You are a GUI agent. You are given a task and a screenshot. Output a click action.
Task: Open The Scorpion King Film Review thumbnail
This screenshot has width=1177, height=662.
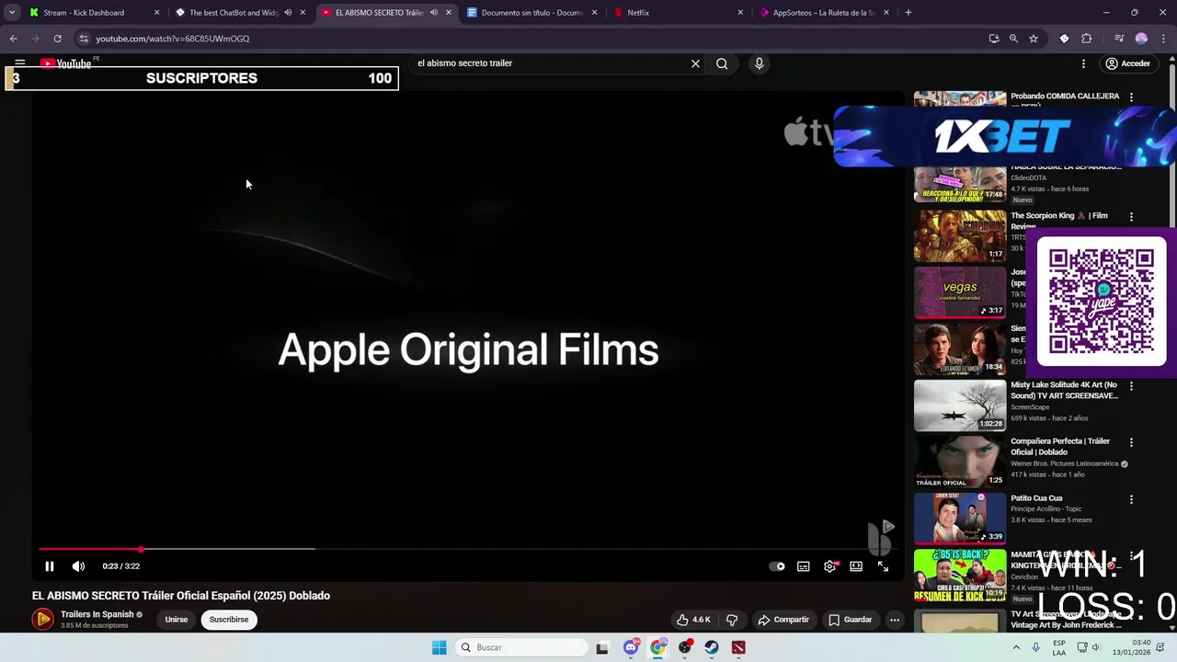960,235
